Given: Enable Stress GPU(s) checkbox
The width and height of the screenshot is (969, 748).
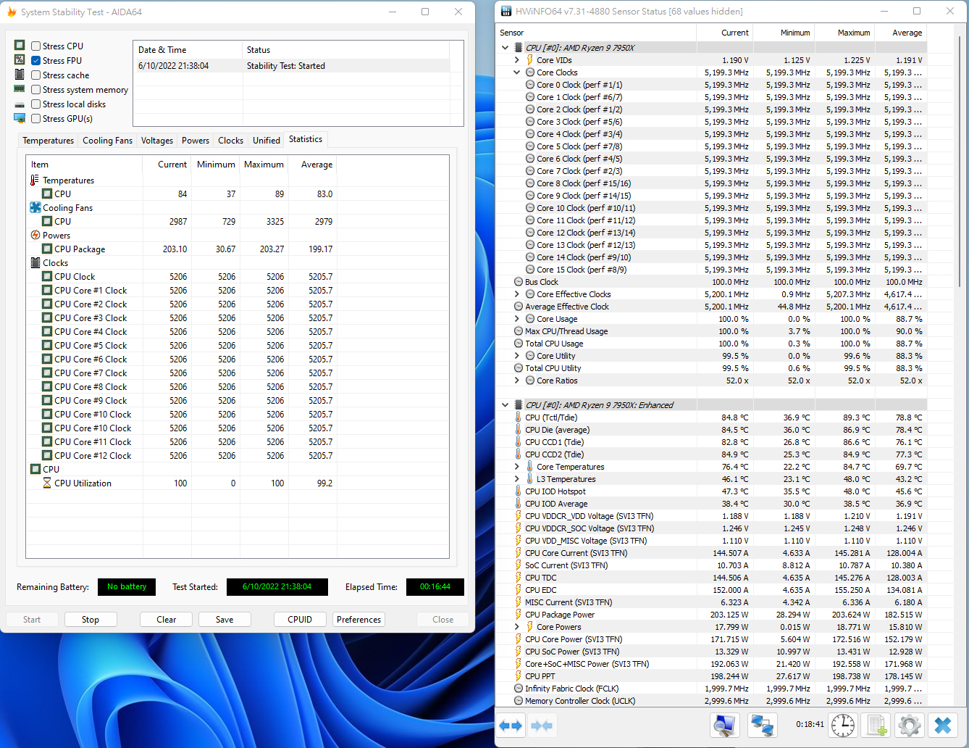Looking at the screenshot, I should pyautogui.click(x=35, y=118).
